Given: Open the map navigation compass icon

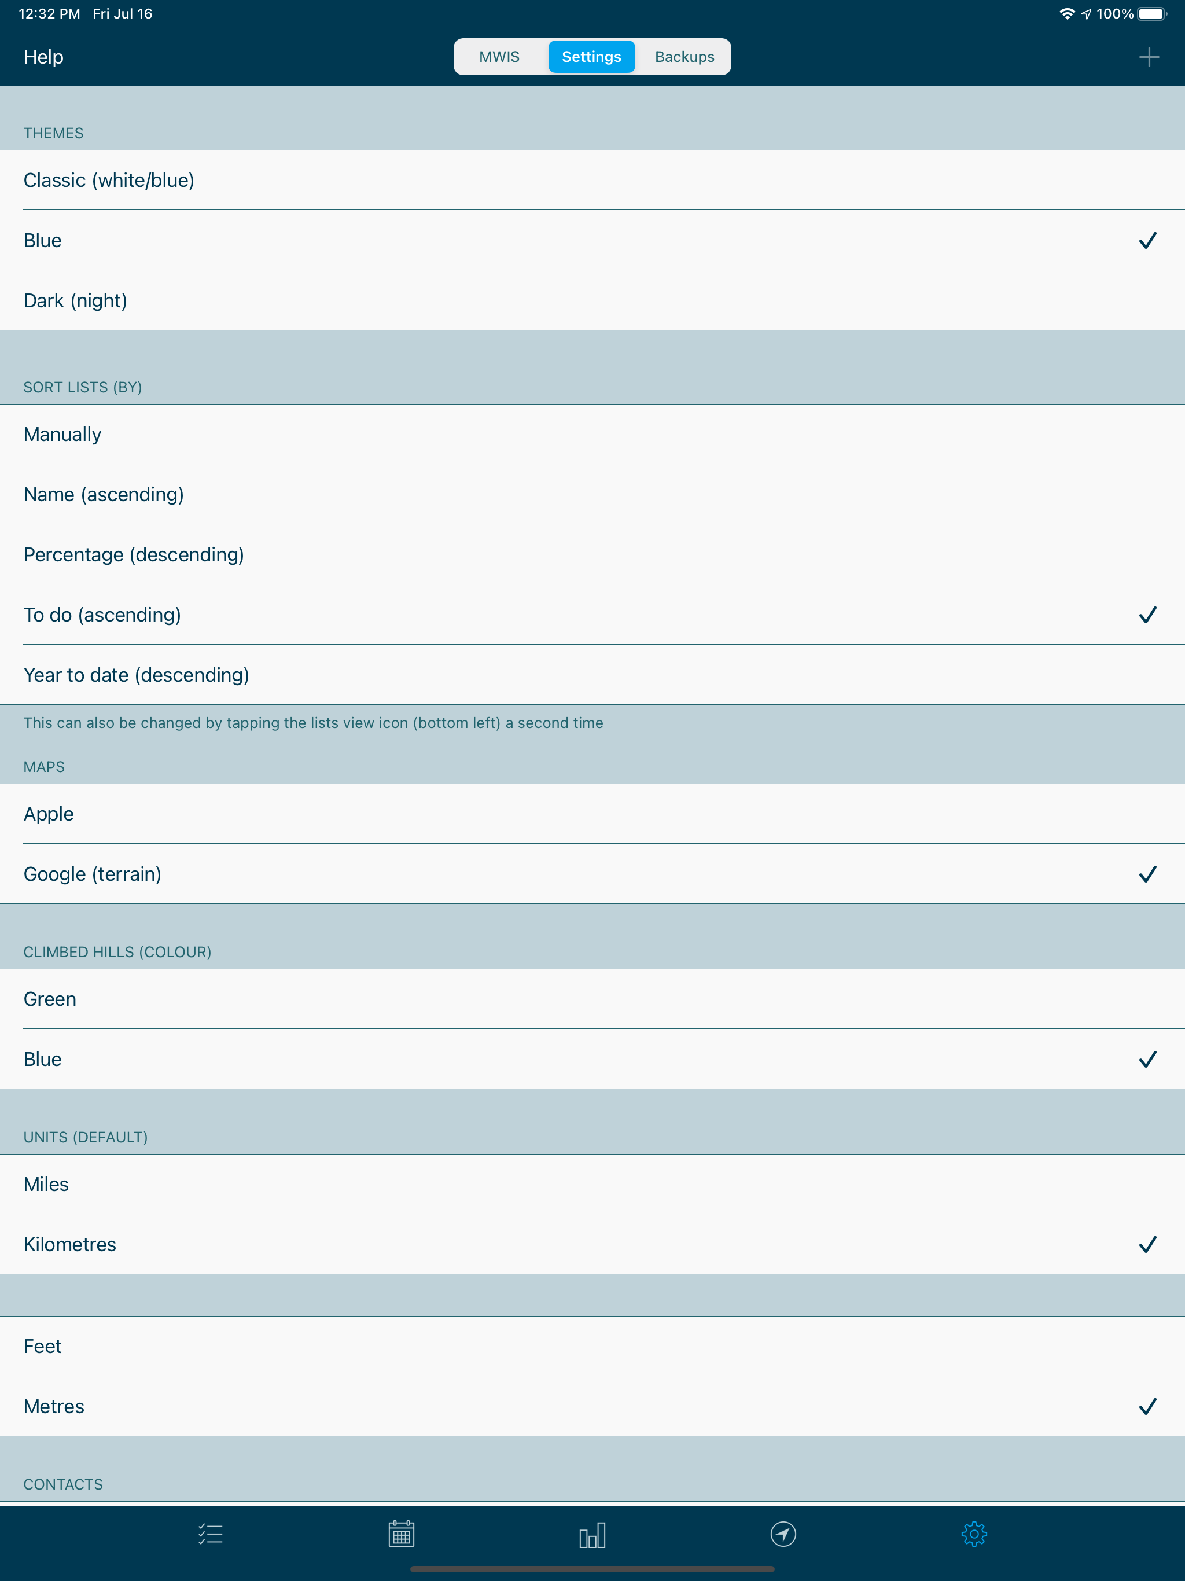Looking at the screenshot, I should click(783, 1534).
